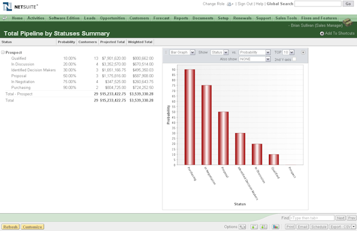Click the Customize button
Image resolution: width=357 pixels, height=231 pixels.
click(x=32, y=227)
